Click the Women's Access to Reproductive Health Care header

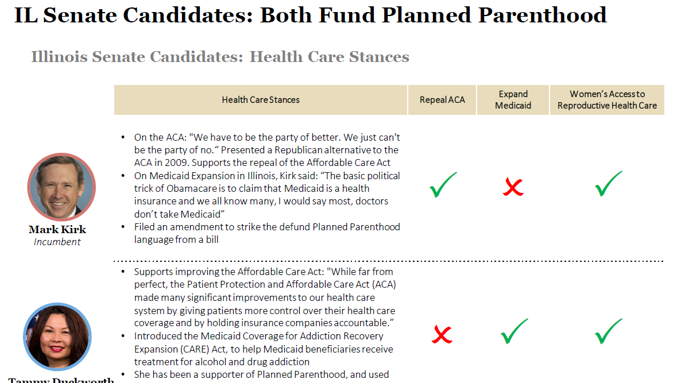pos(607,100)
